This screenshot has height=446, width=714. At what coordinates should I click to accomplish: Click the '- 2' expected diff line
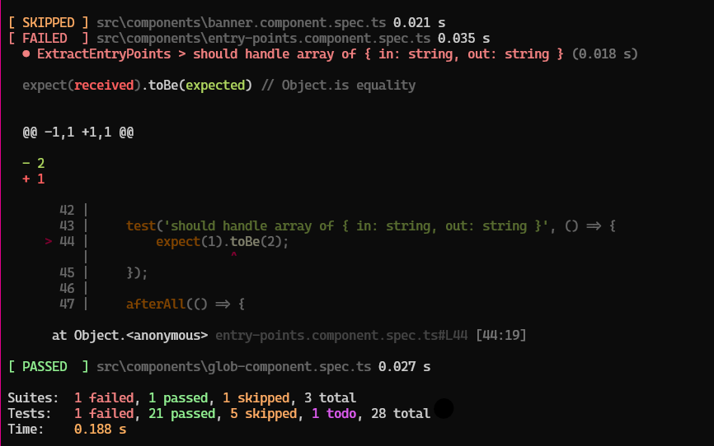click(x=34, y=164)
